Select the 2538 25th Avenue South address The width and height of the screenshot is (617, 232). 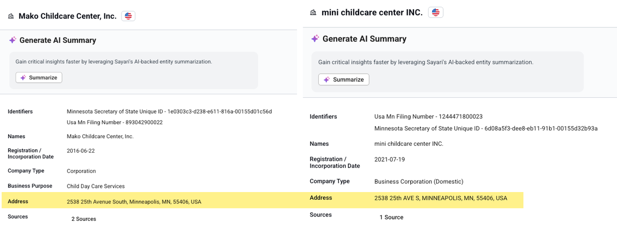(x=134, y=202)
